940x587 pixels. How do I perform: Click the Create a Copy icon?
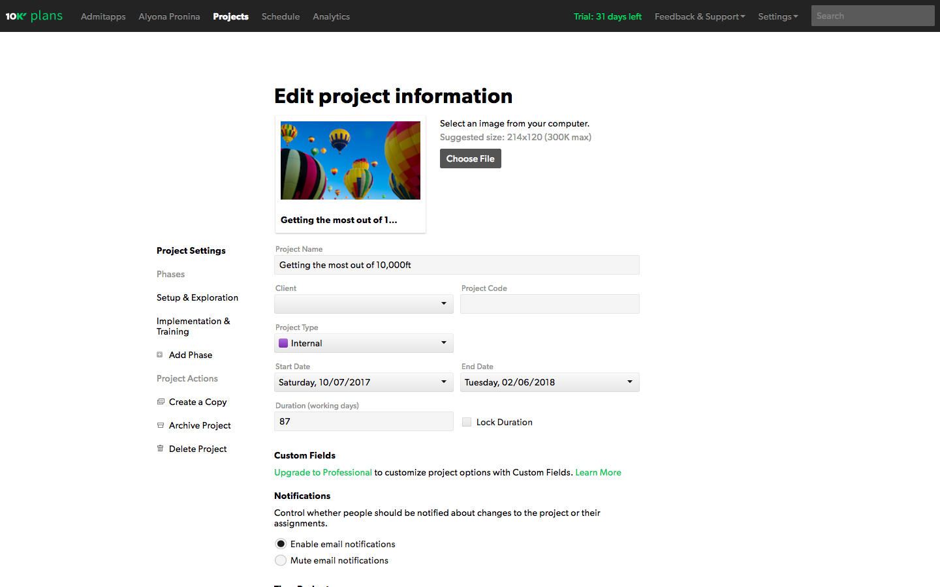(x=161, y=402)
